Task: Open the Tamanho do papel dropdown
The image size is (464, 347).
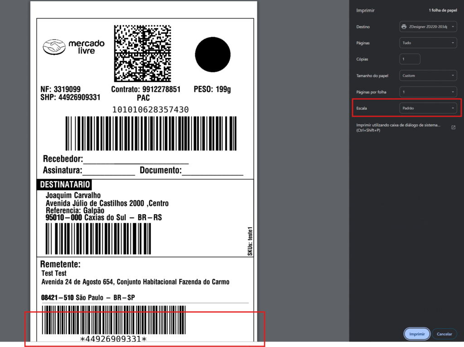Action: pos(428,76)
